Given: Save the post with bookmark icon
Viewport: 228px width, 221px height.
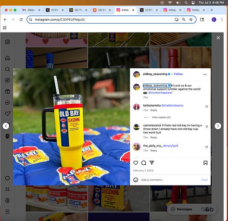Looking at the screenshot, I should tap(205, 163).
